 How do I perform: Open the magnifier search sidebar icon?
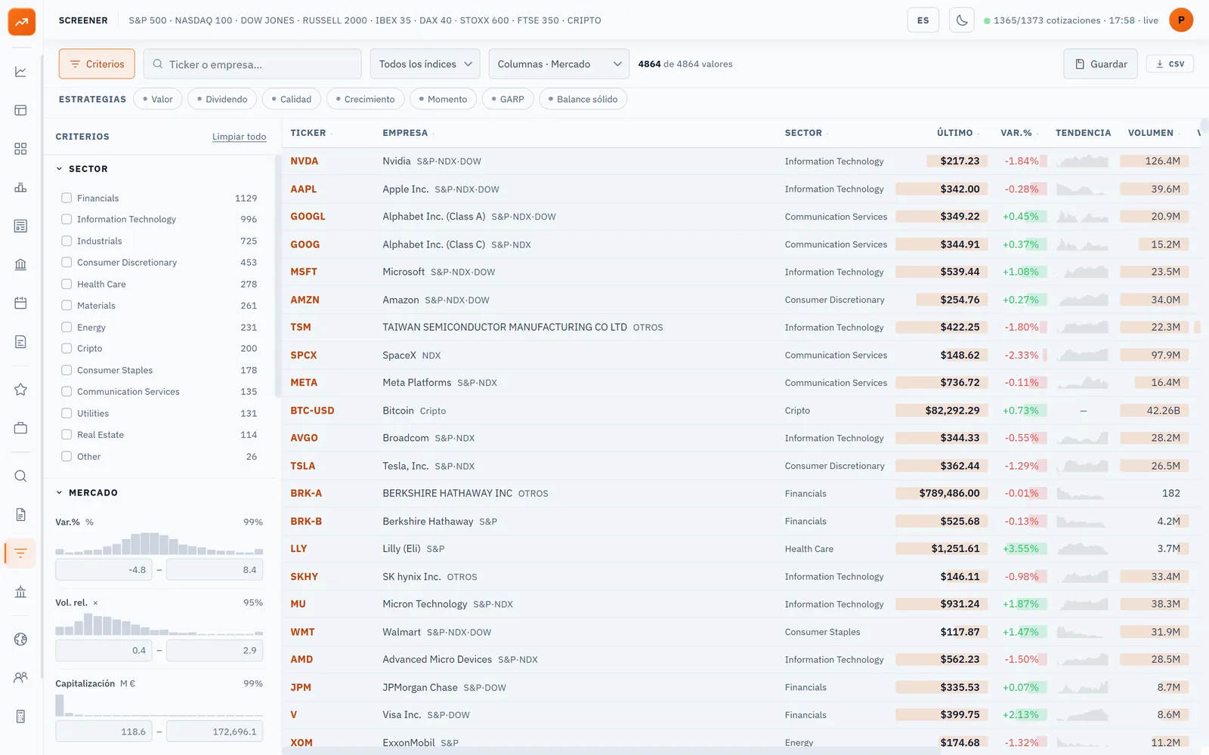pyautogui.click(x=20, y=476)
